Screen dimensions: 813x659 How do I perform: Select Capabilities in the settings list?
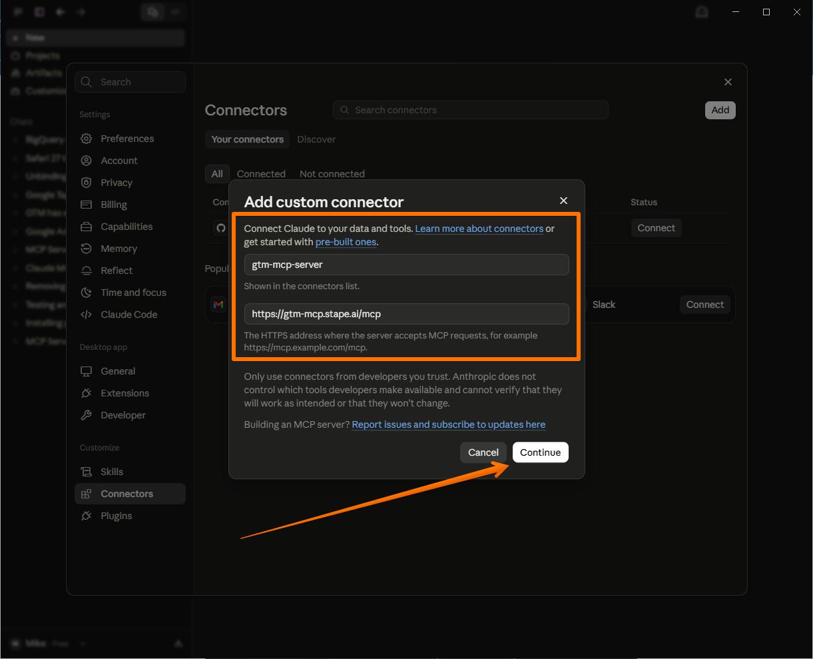click(x=130, y=227)
